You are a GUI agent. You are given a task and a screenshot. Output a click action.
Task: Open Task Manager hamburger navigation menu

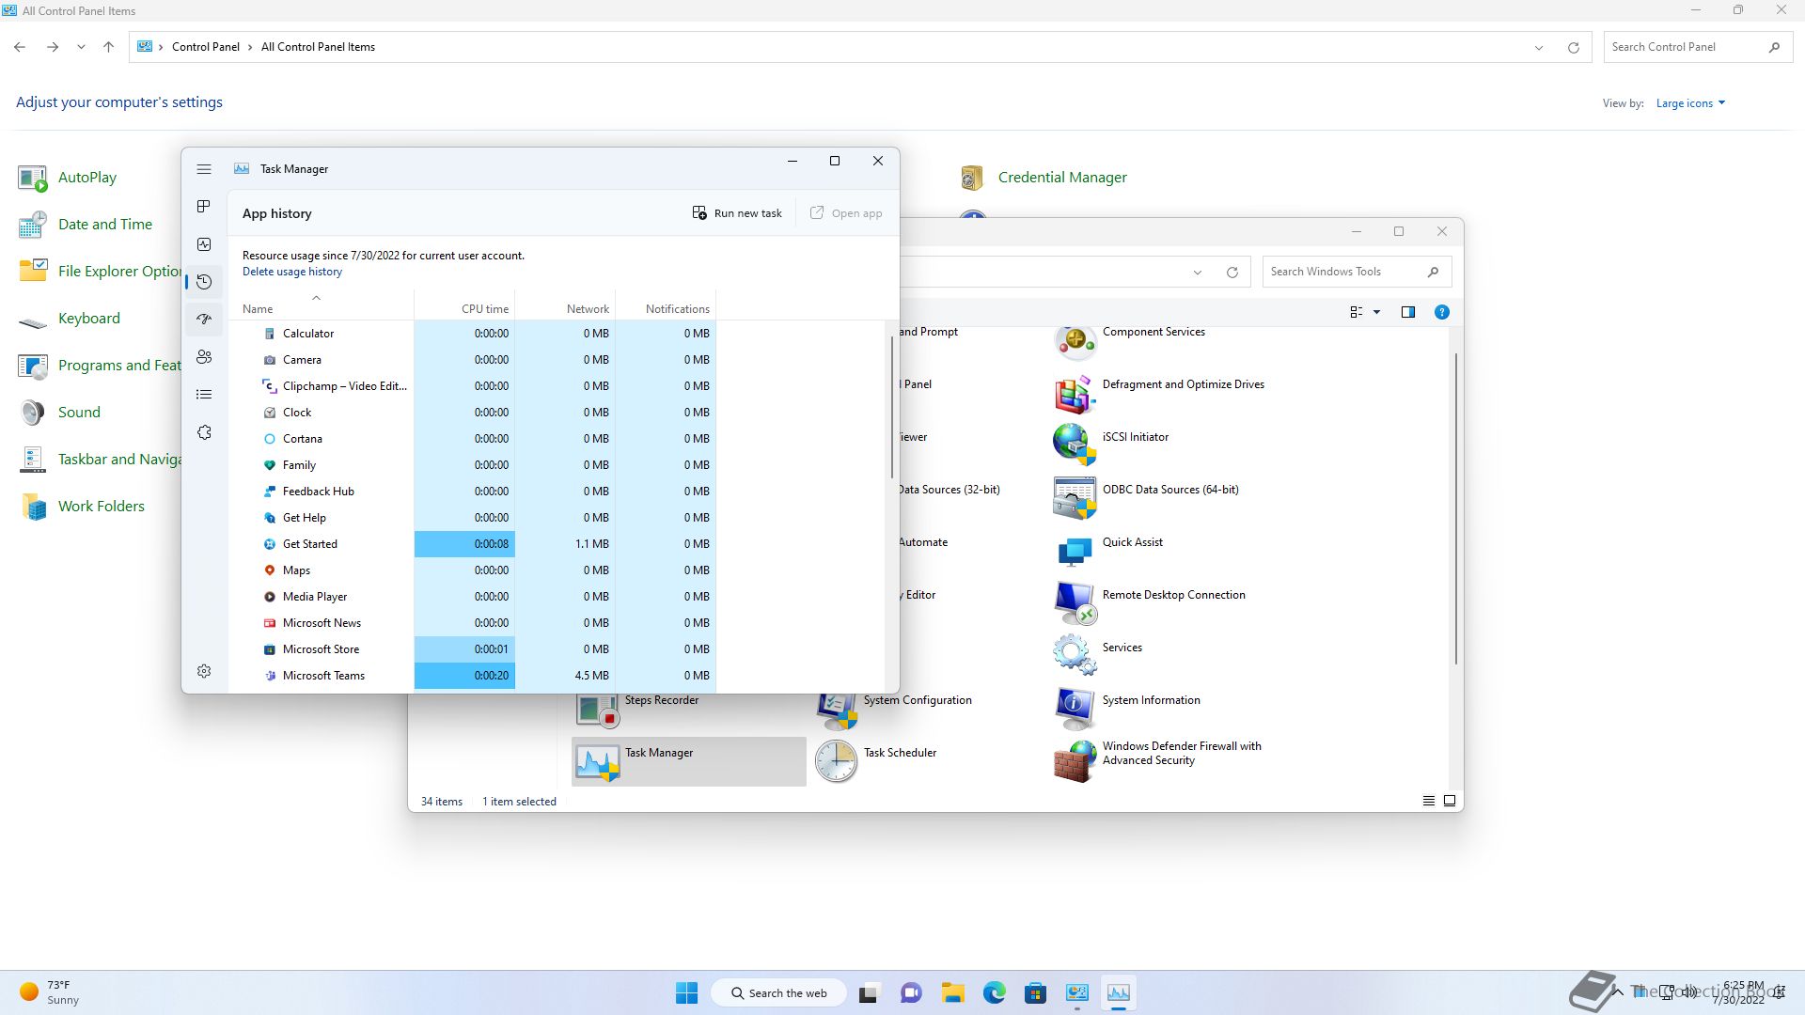coord(204,169)
